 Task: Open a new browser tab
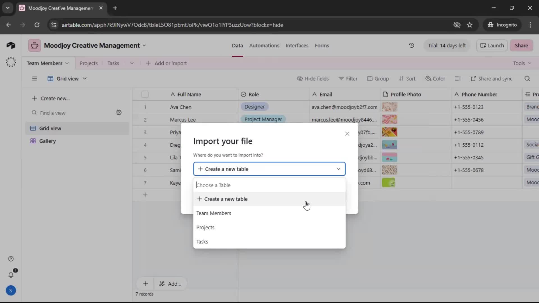(115, 8)
